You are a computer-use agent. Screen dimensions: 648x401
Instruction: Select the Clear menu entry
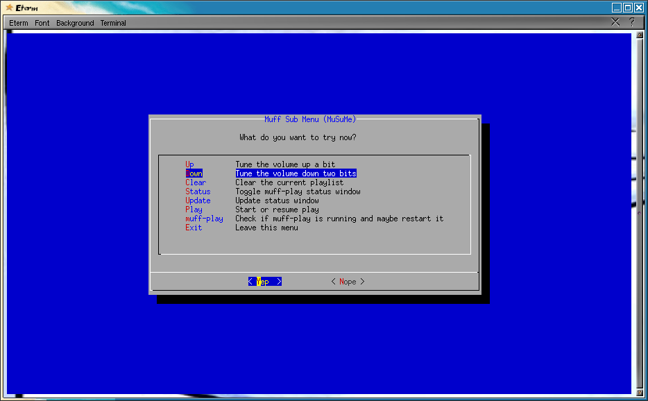(196, 182)
